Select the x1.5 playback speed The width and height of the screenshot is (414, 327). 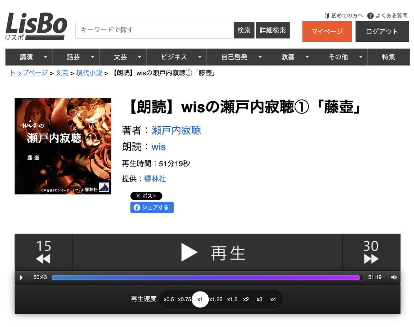pos(232,299)
